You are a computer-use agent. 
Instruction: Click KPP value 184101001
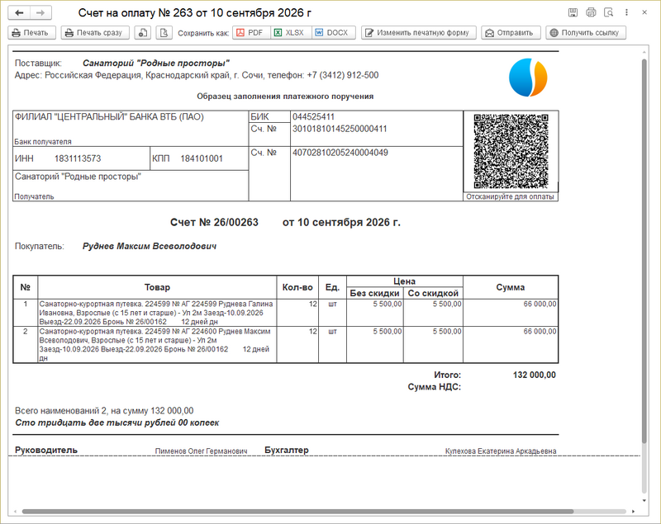click(202, 158)
